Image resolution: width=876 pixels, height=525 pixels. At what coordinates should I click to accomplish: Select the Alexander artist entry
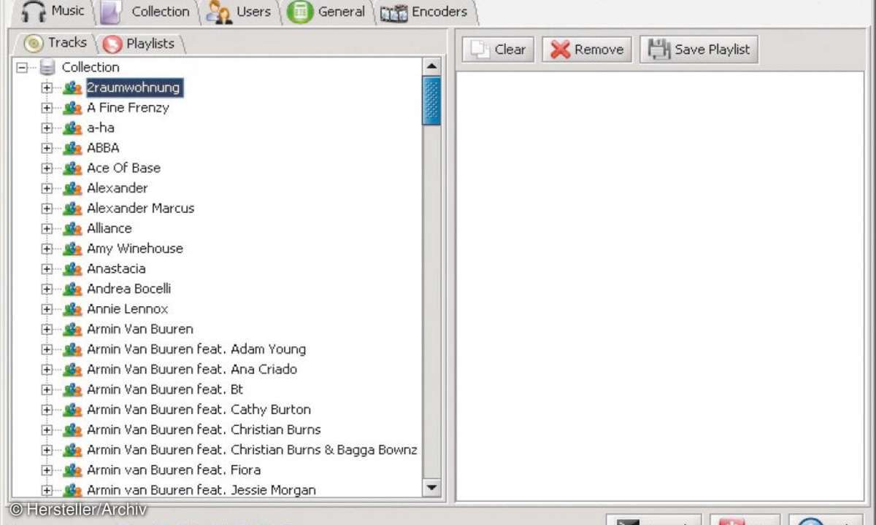click(x=117, y=188)
